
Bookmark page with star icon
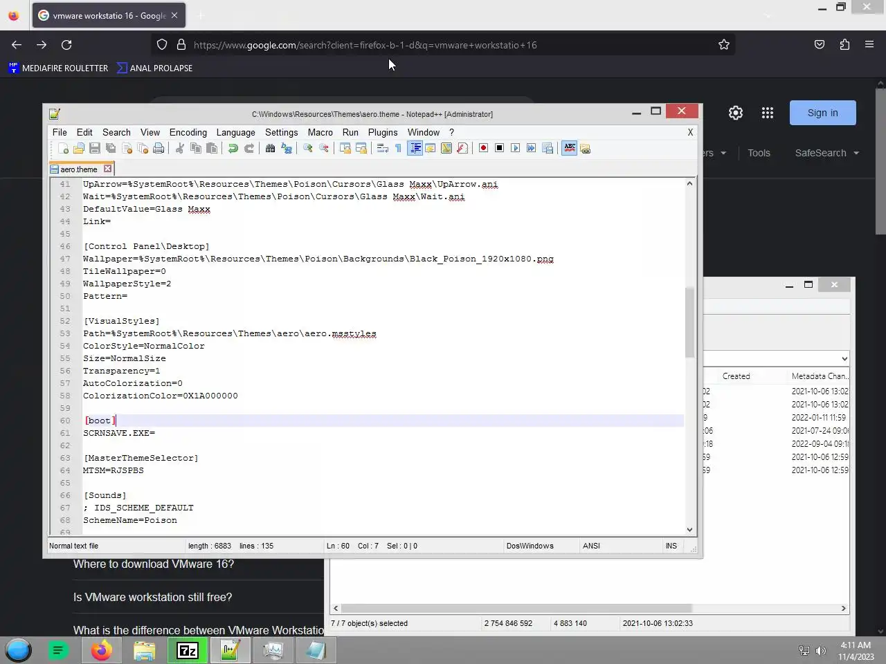[724, 44]
